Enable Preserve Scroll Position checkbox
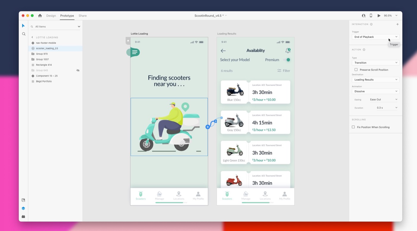This screenshot has width=417, height=231. [356, 70]
